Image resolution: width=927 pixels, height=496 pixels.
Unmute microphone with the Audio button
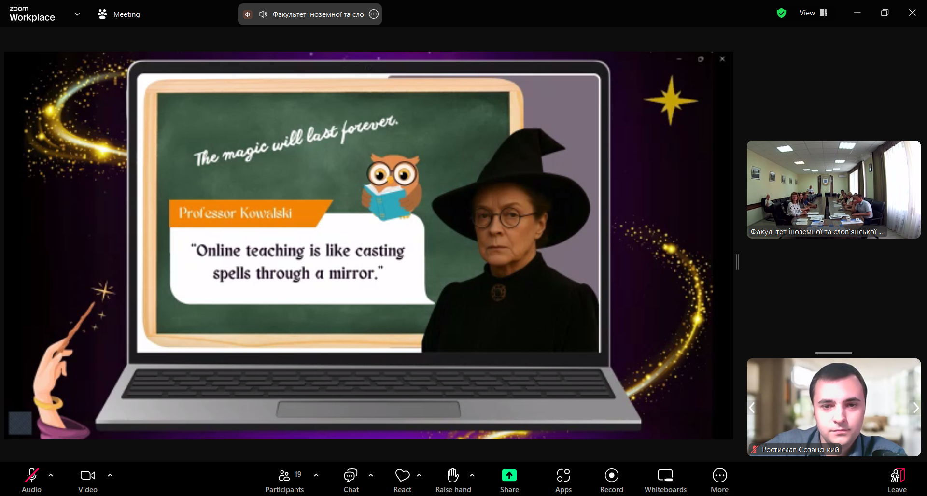click(31, 480)
